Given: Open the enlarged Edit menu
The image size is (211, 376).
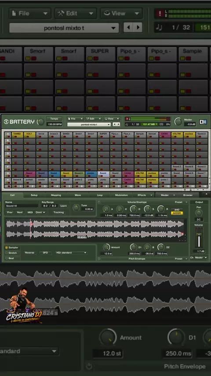Looking at the screenshot, I should click(76, 13).
